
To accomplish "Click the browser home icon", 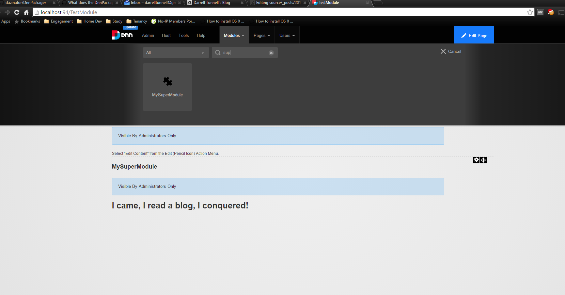I will 26,12.
